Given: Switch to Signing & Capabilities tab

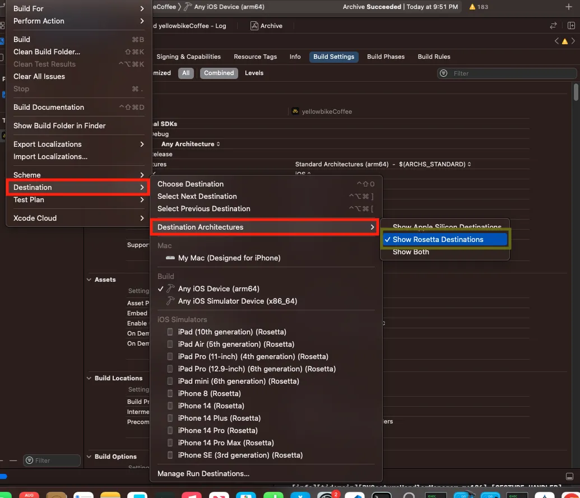Looking at the screenshot, I should [x=188, y=57].
